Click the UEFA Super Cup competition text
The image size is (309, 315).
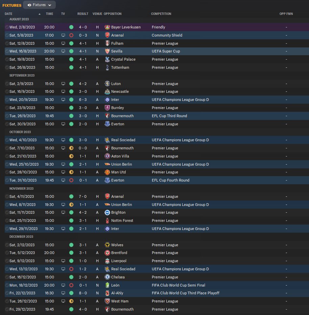pyautogui.click(x=166, y=51)
